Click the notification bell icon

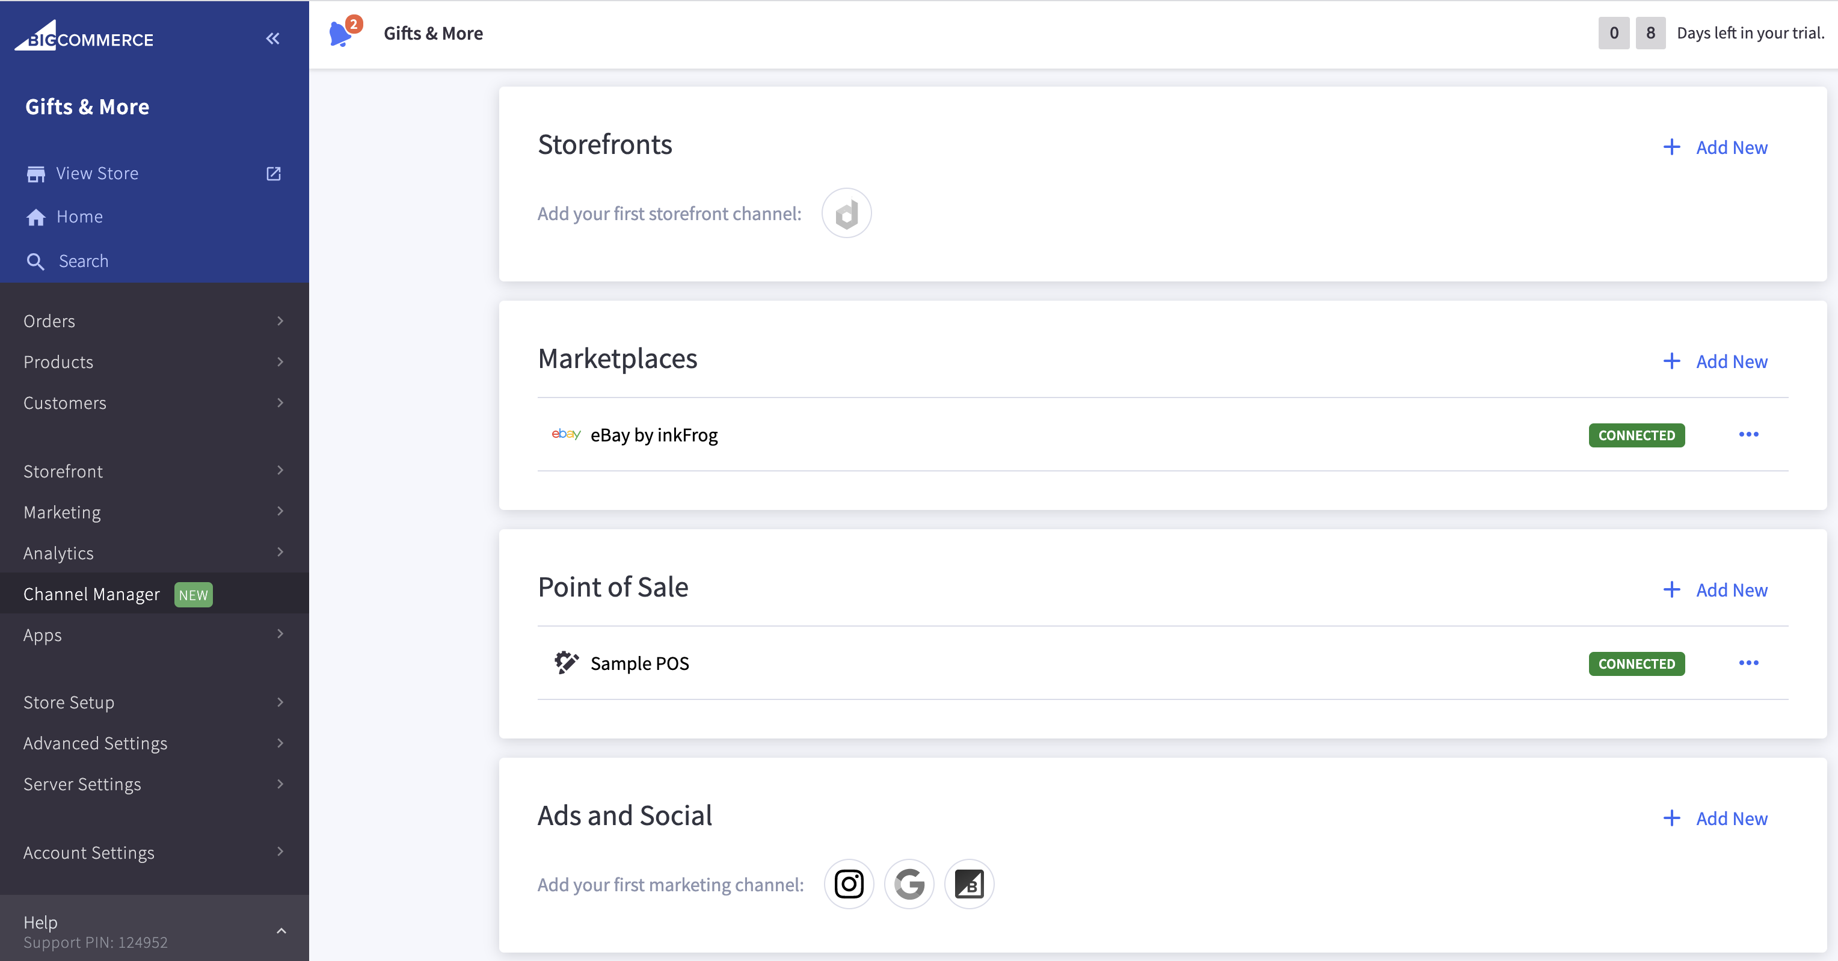tap(341, 34)
